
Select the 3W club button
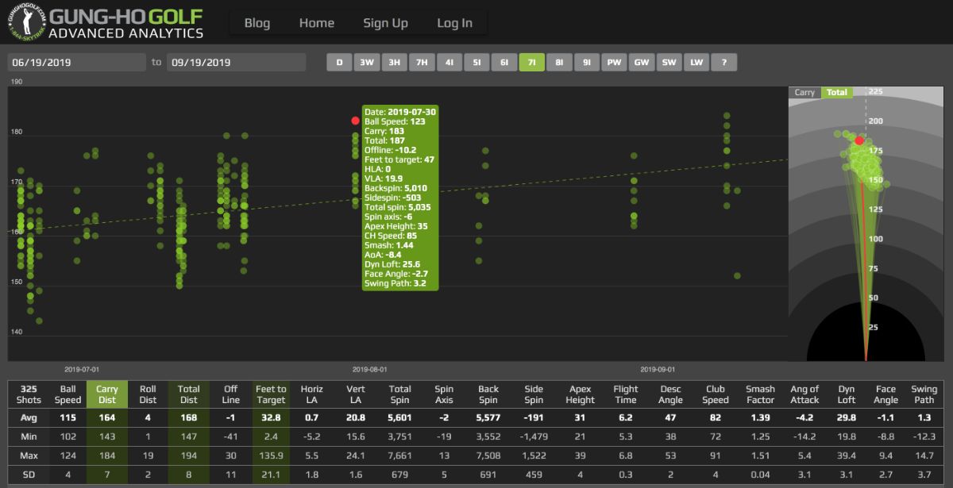point(366,62)
